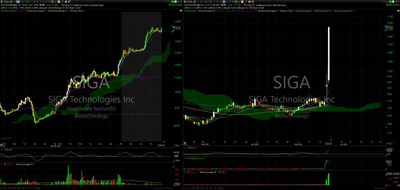Close the Volume pane on left chart
The image size is (400, 190).
point(2,164)
